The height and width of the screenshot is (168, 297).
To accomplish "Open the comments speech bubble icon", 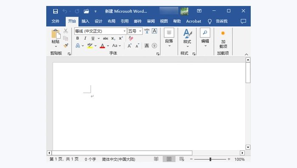I will pos(244,21).
